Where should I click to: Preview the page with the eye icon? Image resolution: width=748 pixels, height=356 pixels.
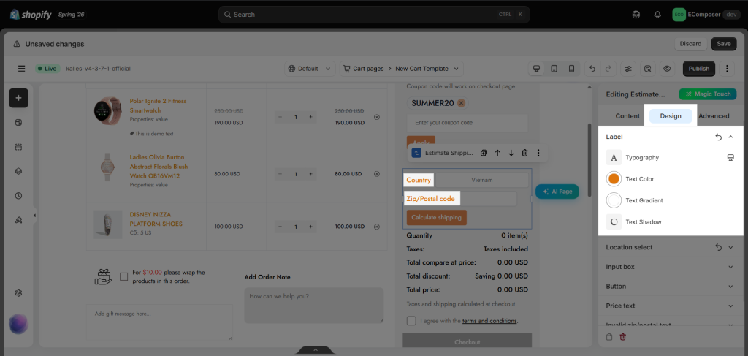667,69
